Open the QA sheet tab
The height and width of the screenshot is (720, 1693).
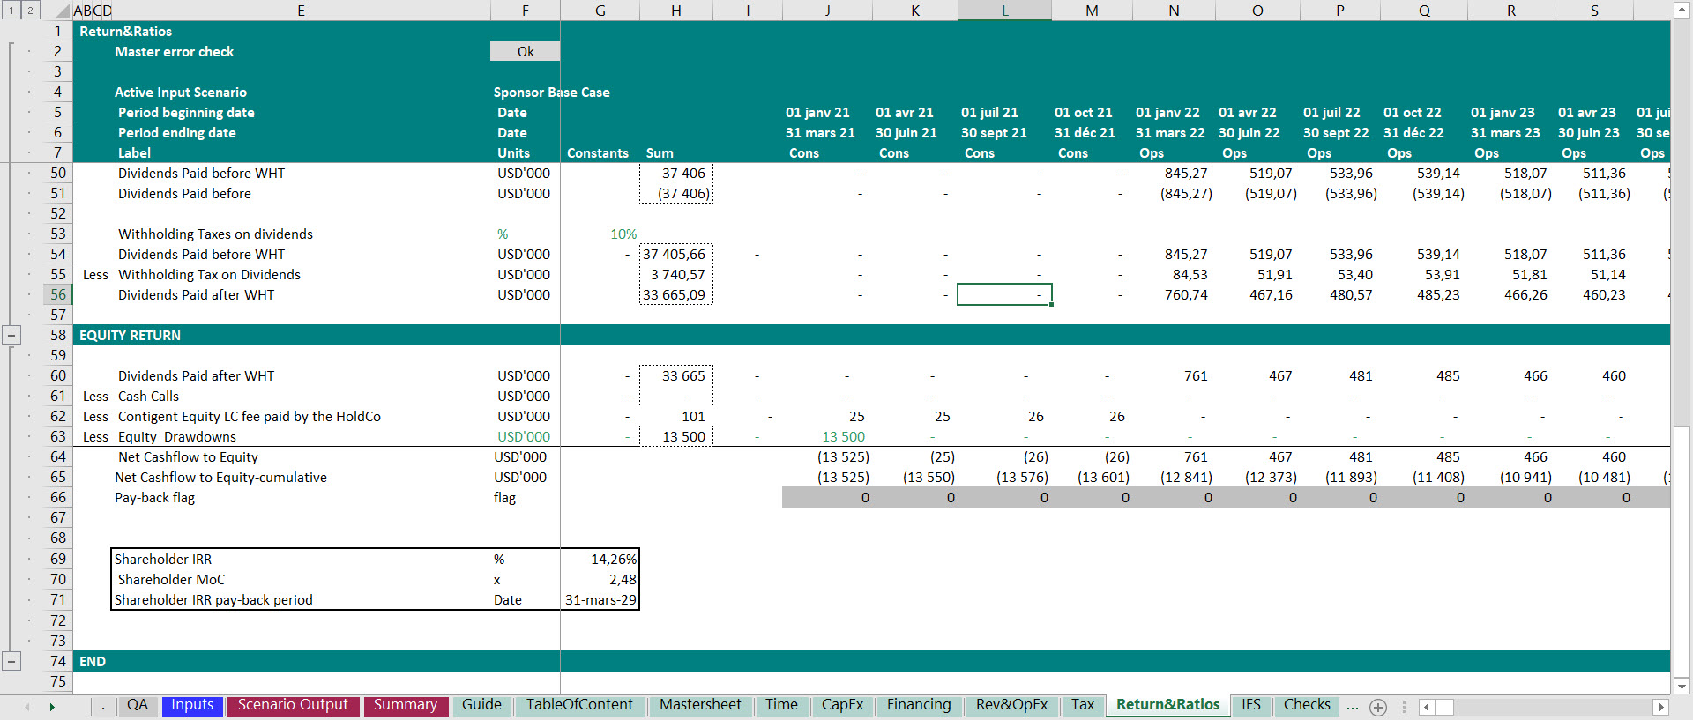(138, 705)
